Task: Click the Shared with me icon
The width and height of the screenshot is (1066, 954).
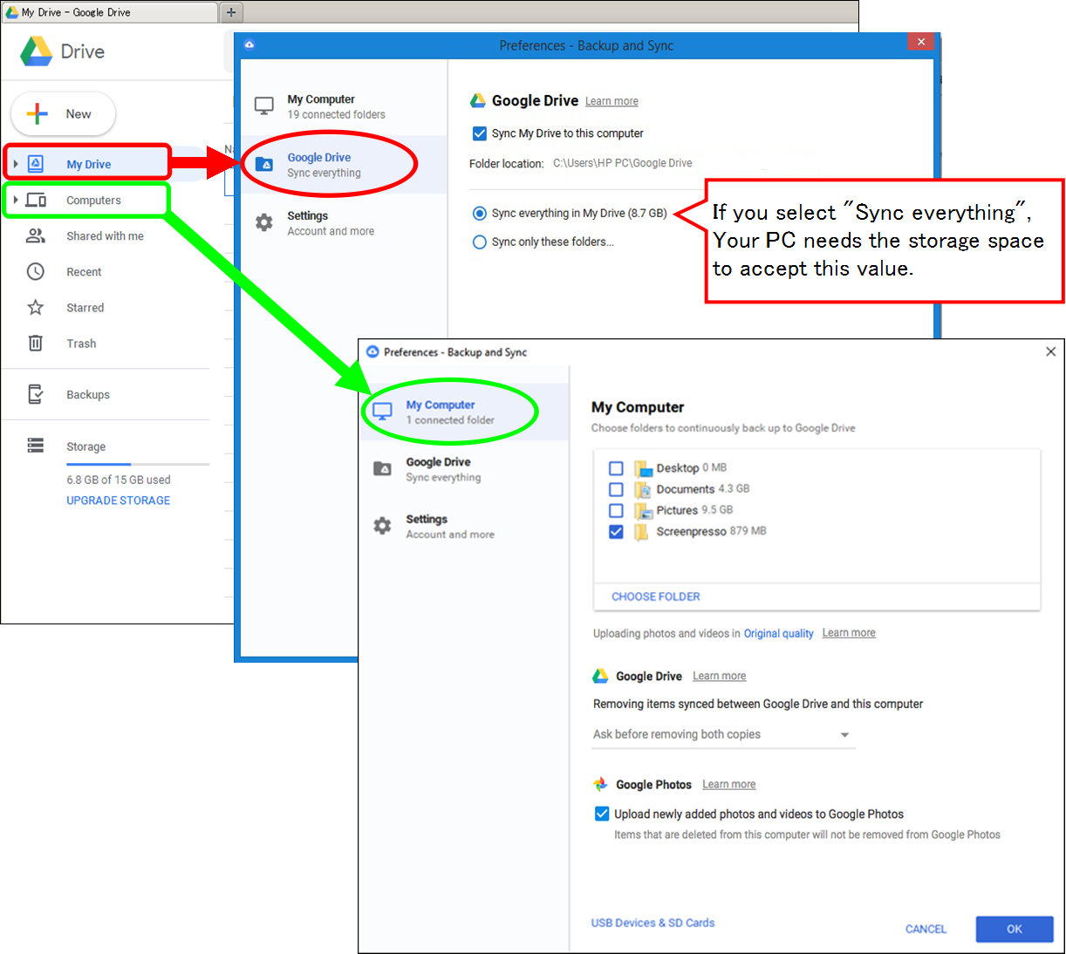Action: click(36, 235)
